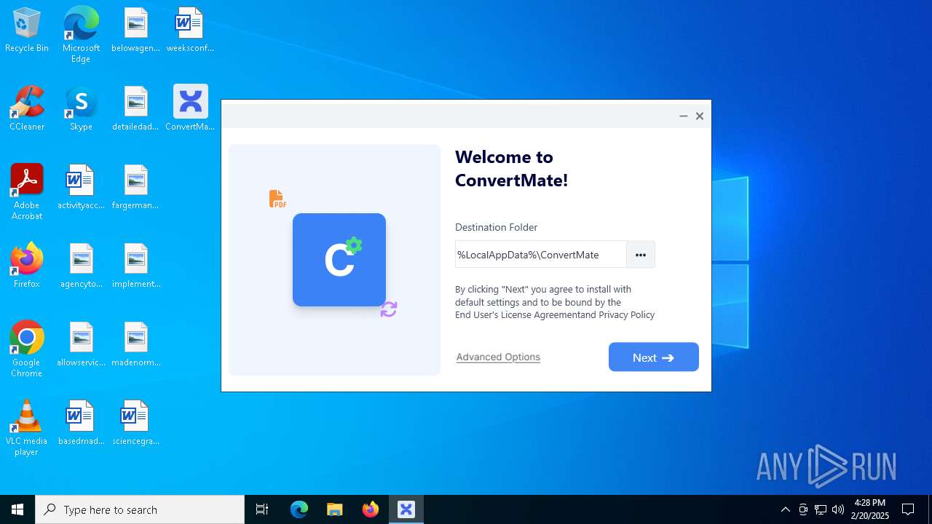Click the ConvertMate taskbar icon
The image size is (932, 524).
[x=406, y=509]
